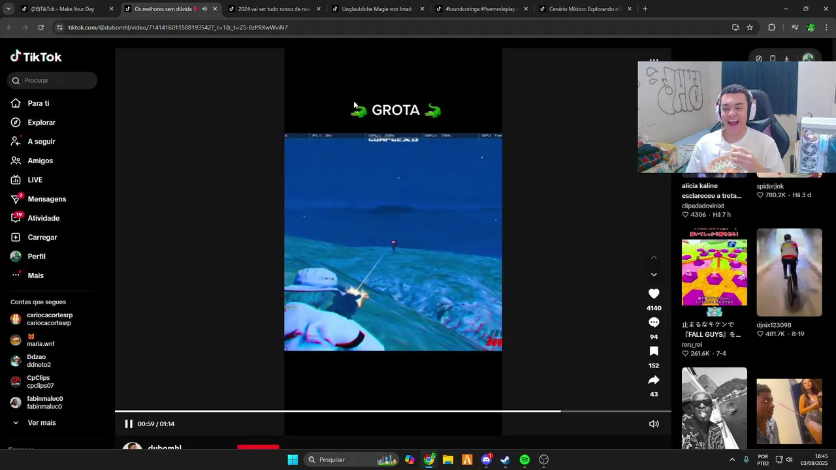This screenshot has width=836, height=470.
Task: Go to the next video with the down chevron
Action: pyautogui.click(x=654, y=274)
